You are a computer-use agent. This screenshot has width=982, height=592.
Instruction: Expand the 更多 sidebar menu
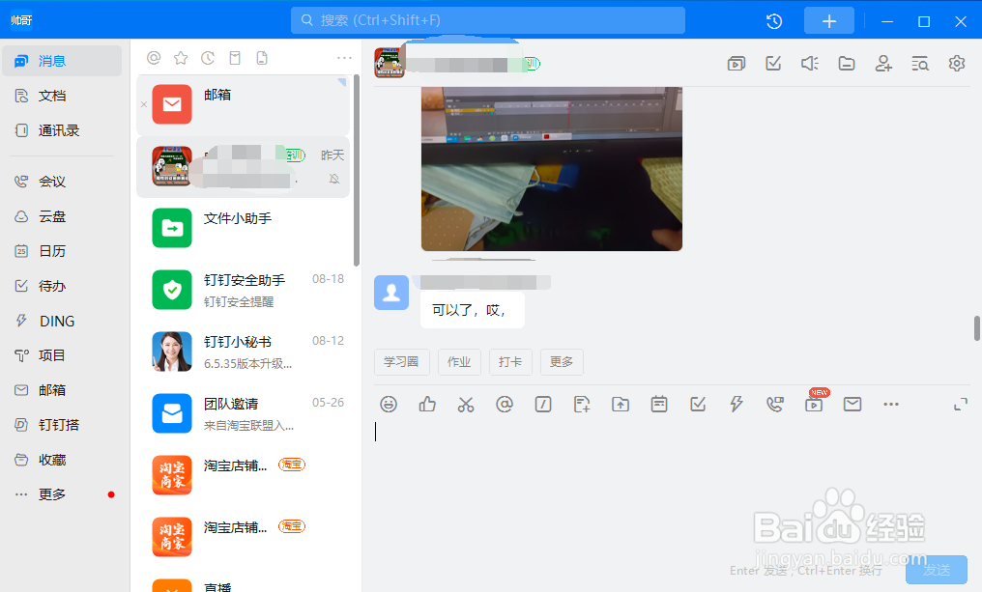coord(62,494)
